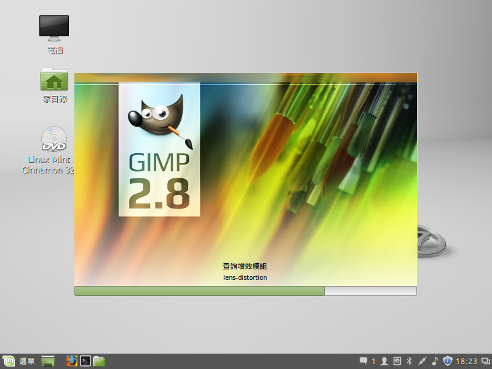Open the user account applet
Screen dimensions: 492x369
pos(384,361)
